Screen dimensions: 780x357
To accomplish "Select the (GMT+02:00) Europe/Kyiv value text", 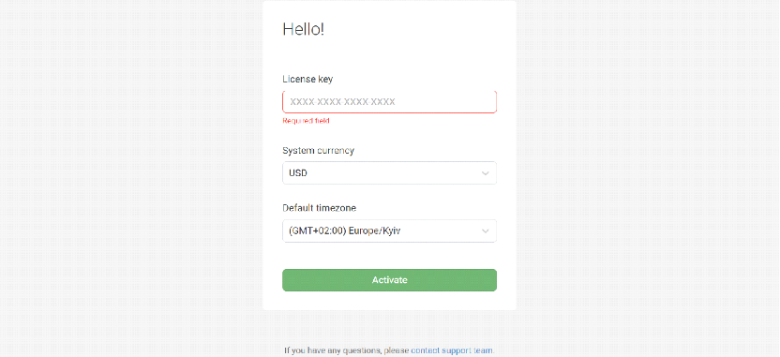I will [x=344, y=231].
